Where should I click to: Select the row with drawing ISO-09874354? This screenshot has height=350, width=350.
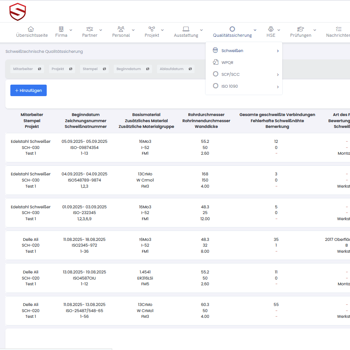click(x=84, y=147)
